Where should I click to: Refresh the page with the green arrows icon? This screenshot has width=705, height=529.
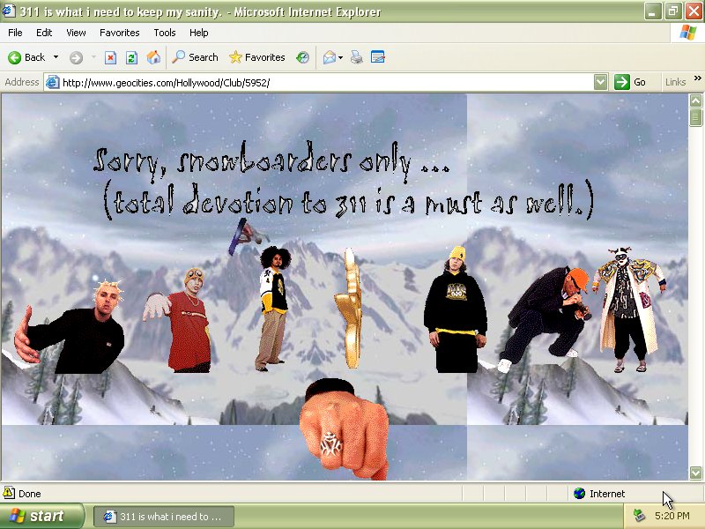131,57
